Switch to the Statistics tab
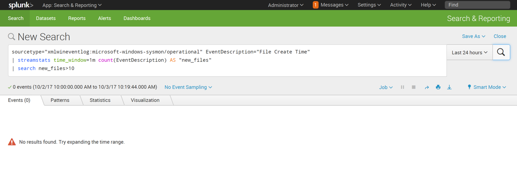The width and height of the screenshot is (517, 169). coord(100,100)
